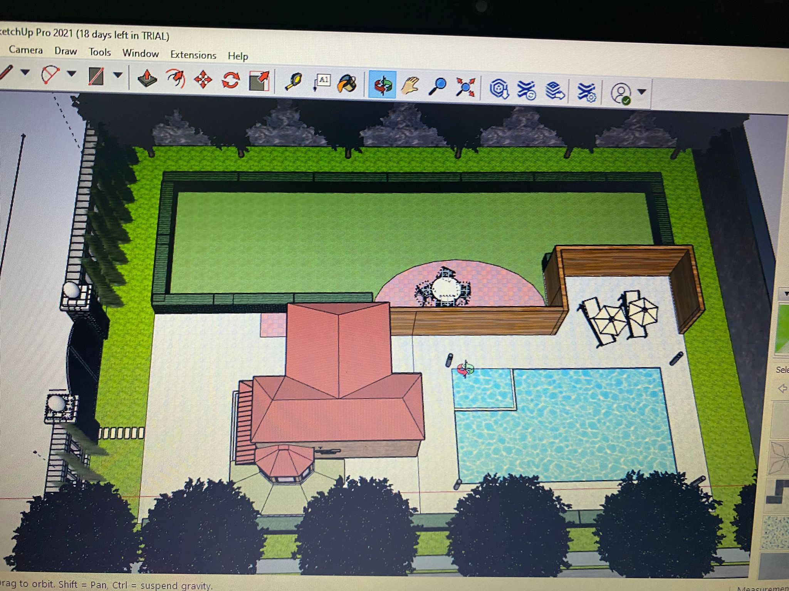The image size is (789, 591).
Task: Select the Zoom magnifier tool
Action: pos(438,87)
